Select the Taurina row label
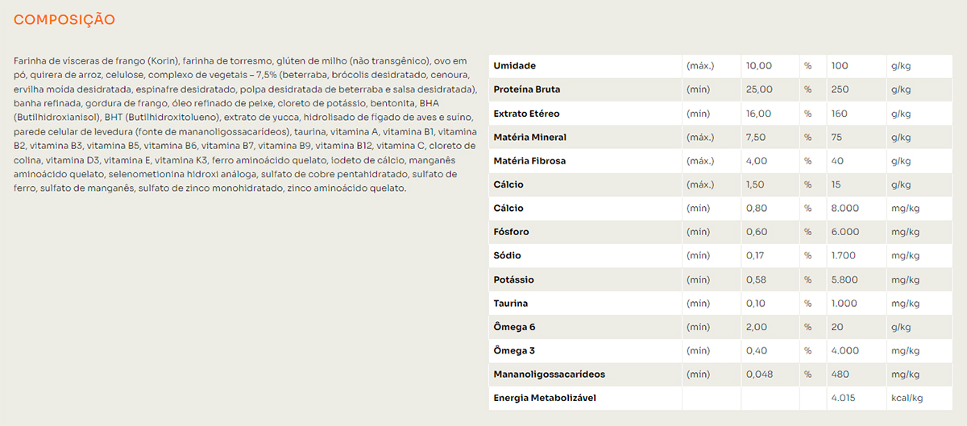967x426 pixels. point(511,304)
